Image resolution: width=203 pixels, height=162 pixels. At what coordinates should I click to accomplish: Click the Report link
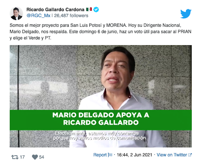pos(100,155)
